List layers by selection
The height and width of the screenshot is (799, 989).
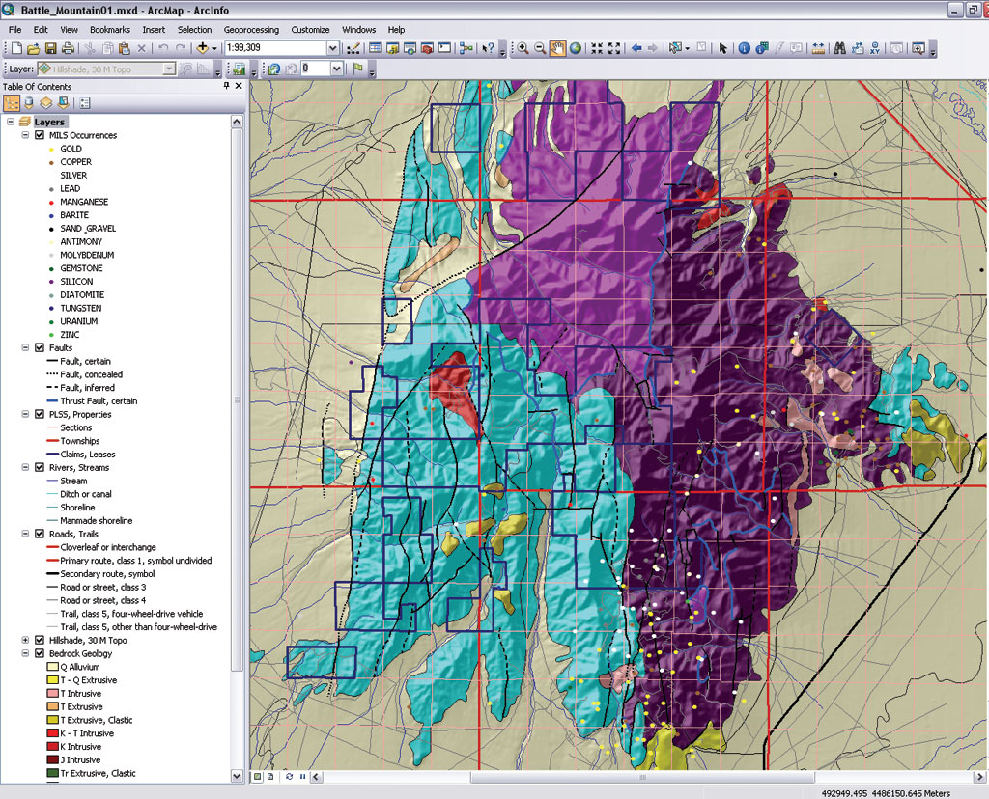(63, 102)
